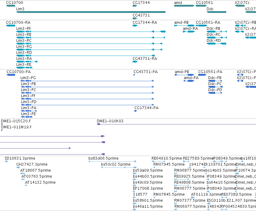256x211 pixels.
Task: Select the bs83d06.5prime EST label
Action: click(x=103, y=158)
